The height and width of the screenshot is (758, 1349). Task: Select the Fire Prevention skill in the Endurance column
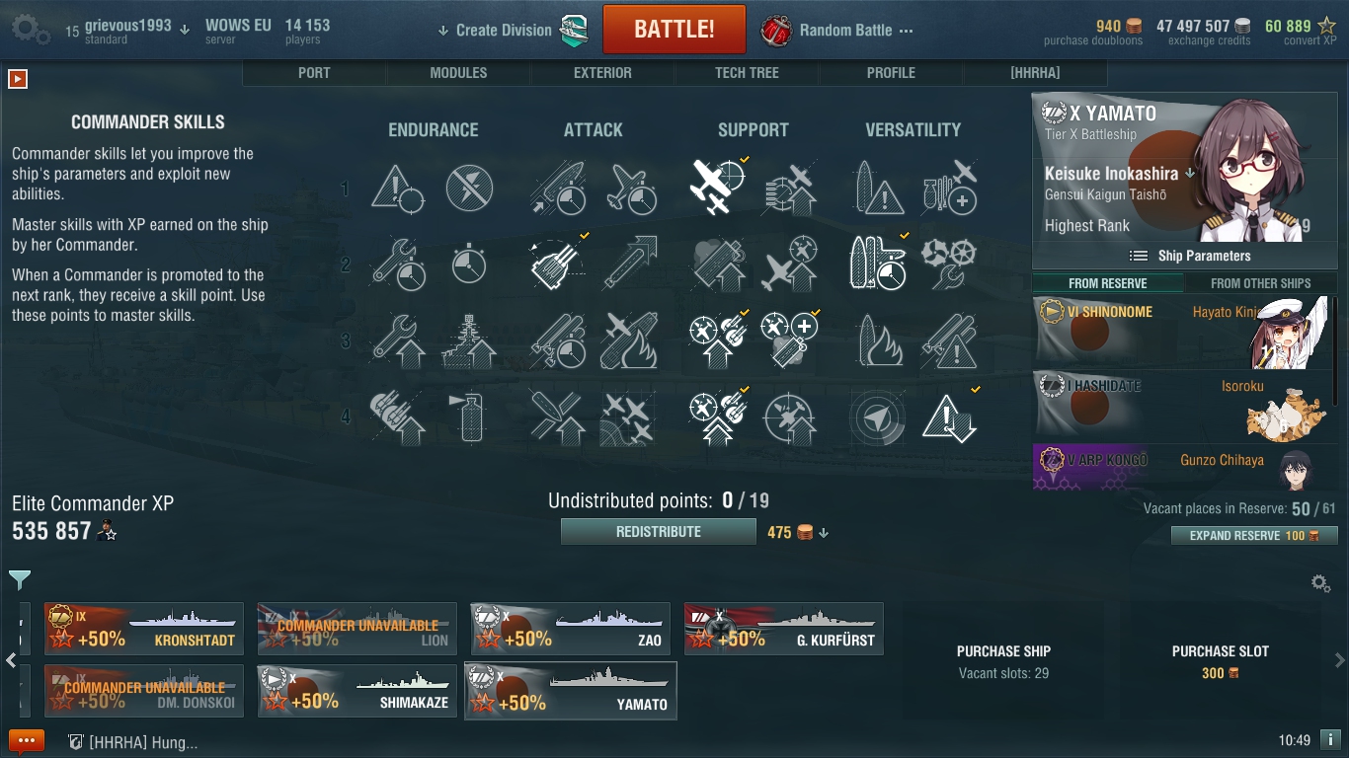click(x=469, y=417)
